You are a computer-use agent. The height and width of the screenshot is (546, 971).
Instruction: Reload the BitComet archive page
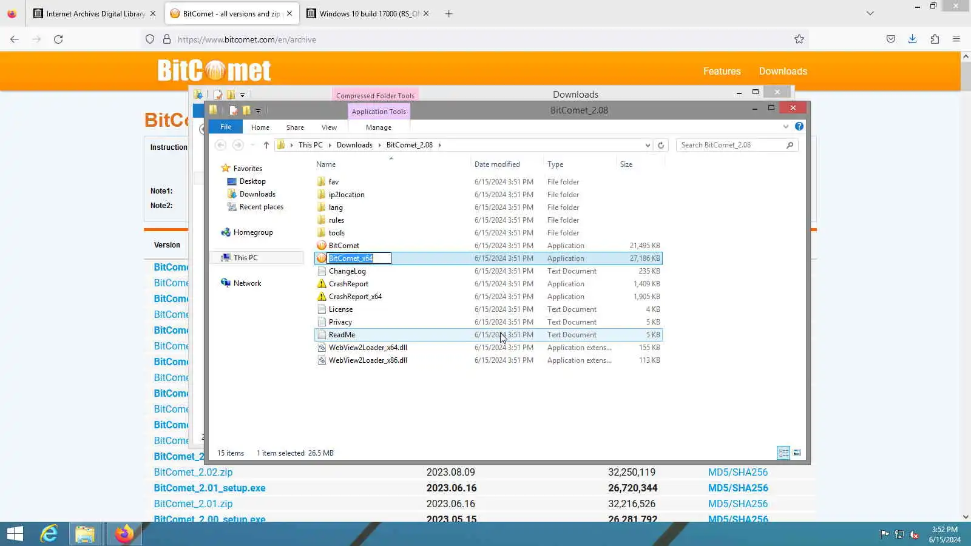[58, 39]
